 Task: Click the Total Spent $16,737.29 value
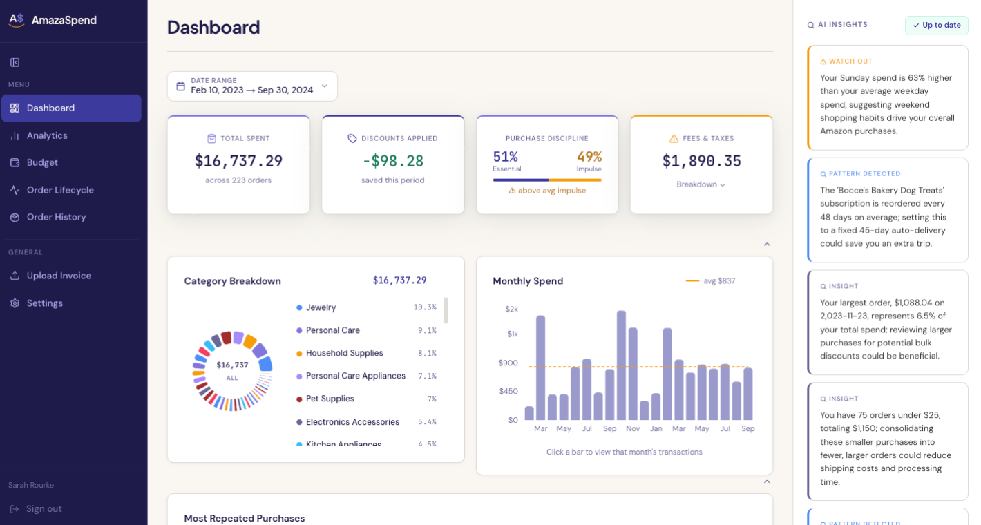tap(238, 161)
